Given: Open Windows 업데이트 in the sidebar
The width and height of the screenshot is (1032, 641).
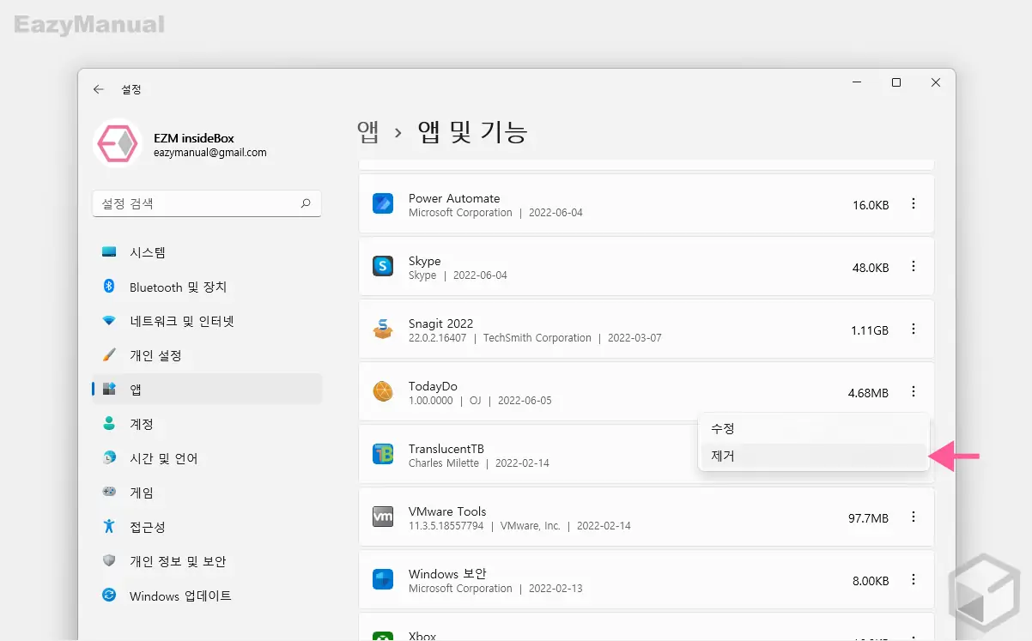Looking at the screenshot, I should 180,596.
